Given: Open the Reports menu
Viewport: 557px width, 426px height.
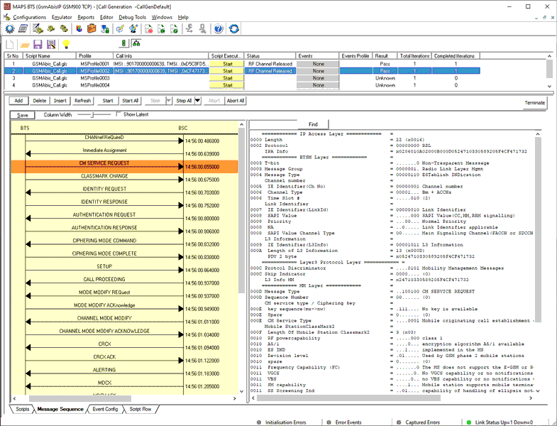Looking at the screenshot, I should 86,17.
